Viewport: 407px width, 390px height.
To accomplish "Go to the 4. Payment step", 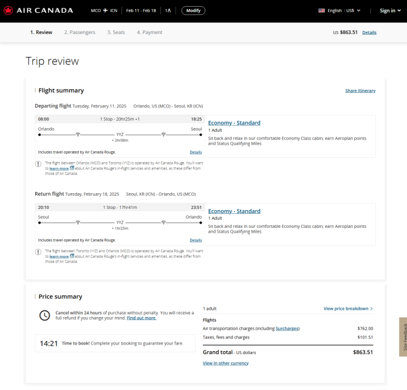I will click(149, 32).
